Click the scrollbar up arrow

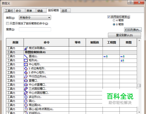(x=139, y=40)
